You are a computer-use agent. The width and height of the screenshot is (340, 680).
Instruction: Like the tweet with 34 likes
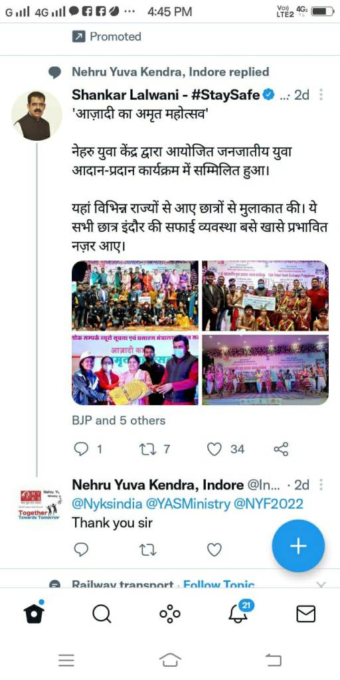pos(214,449)
